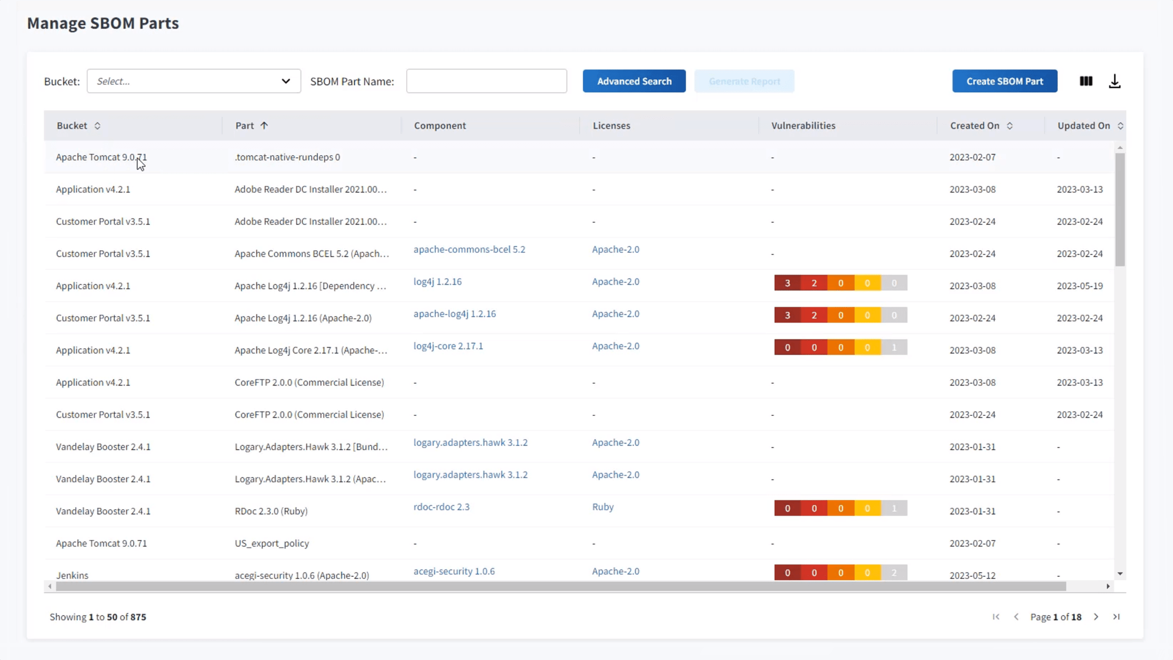This screenshot has width=1173, height=660.
Task: Click the first page icon
Action: (x=995, y=617)
